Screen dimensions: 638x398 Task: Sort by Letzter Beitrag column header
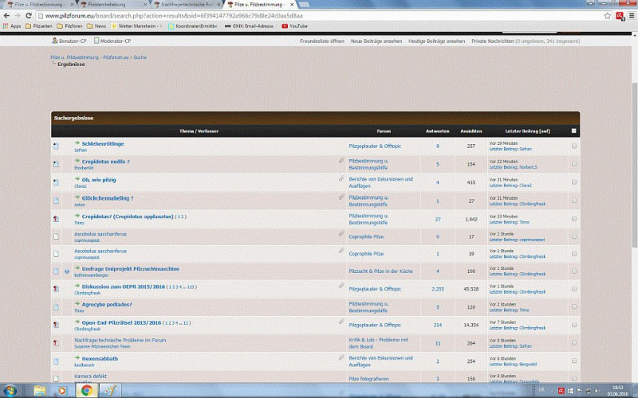pyautogui.click(x=527, y=131)
